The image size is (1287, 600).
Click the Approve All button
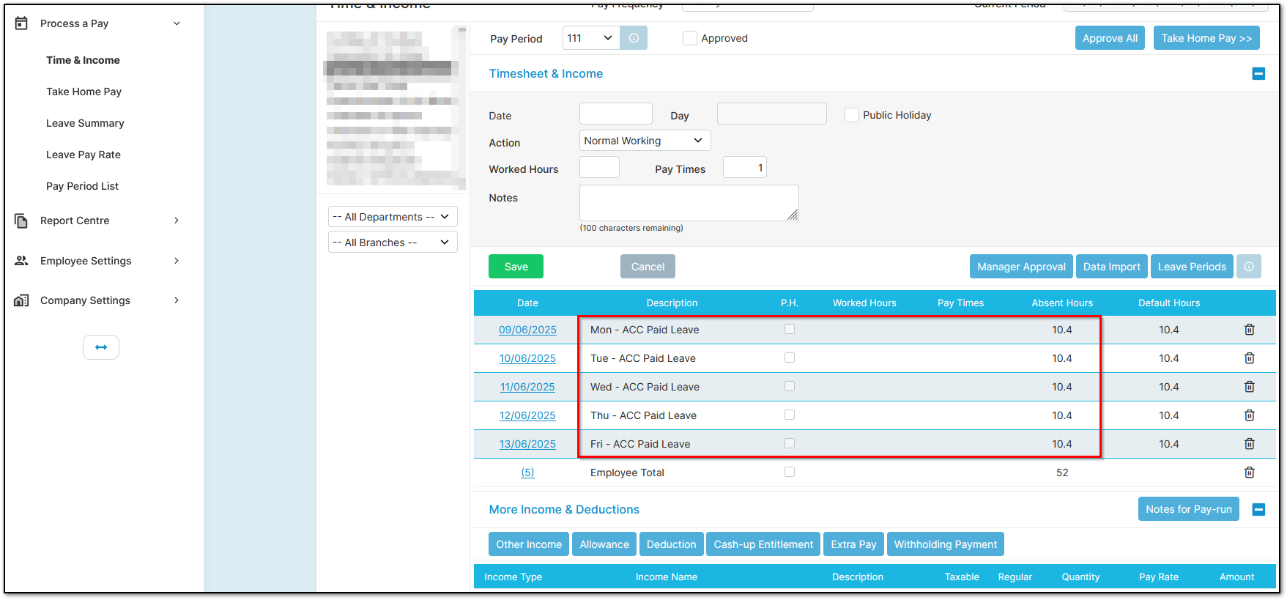(1110, 38)
